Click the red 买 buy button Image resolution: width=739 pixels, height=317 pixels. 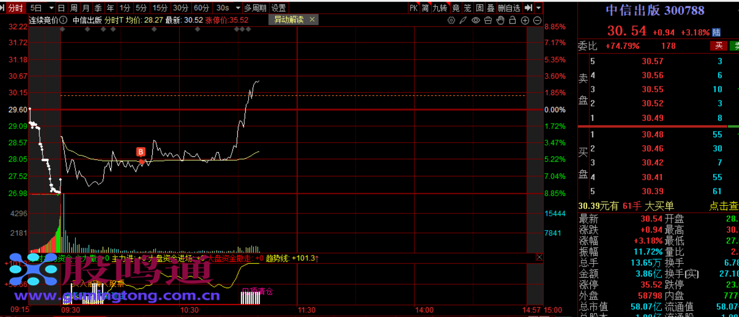(x=718, y=46)
